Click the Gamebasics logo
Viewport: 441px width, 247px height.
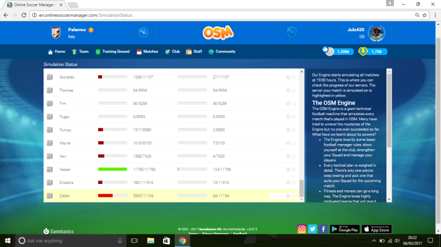59,231
